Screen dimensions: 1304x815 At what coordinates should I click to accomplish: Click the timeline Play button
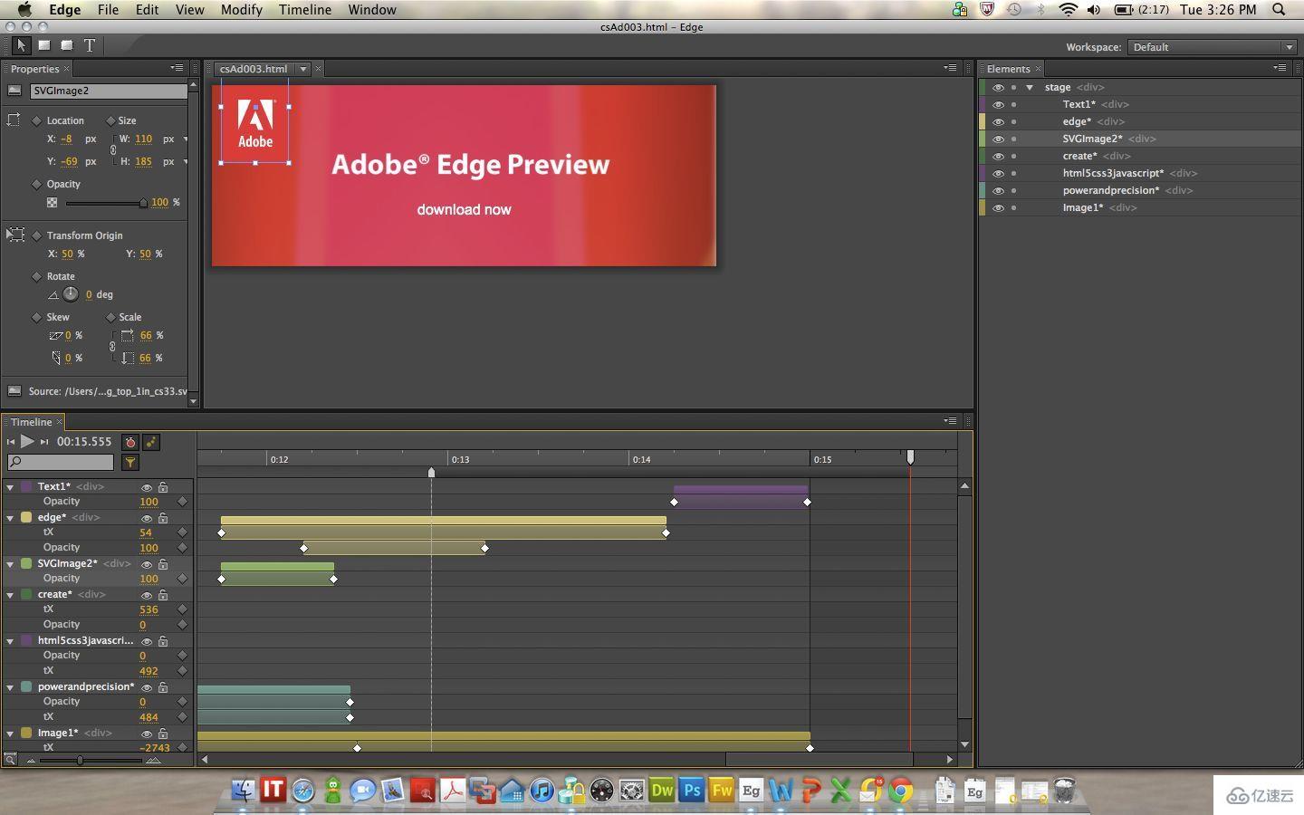[27, 441]
